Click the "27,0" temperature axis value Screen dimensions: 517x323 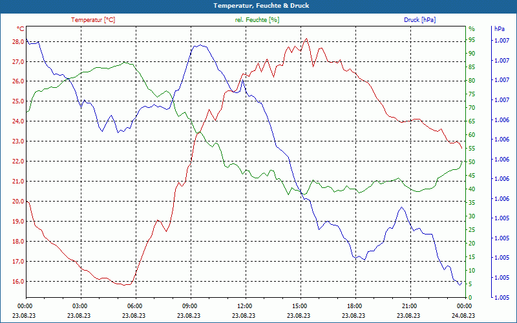[18, 61]
